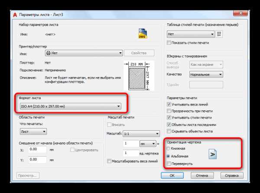Click the Справка button
Screen dimensions: 260x193
pyautogui.click(x=232, y=175)
